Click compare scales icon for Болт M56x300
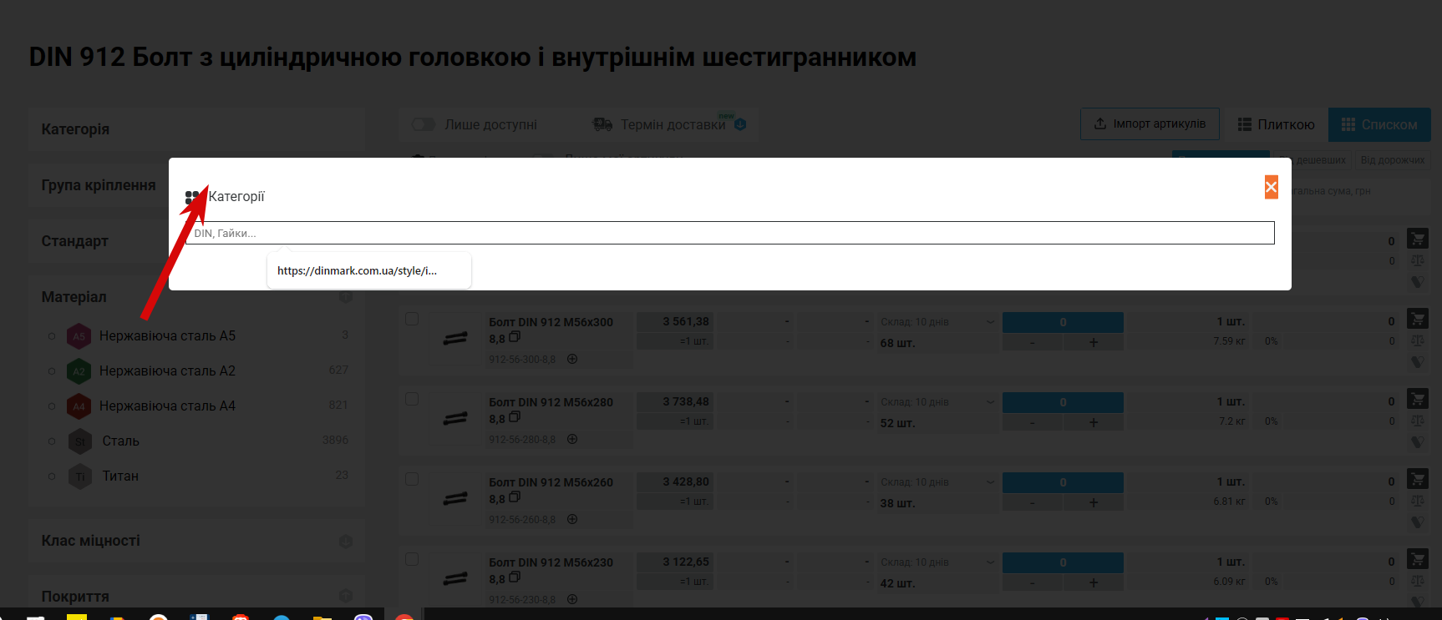This screenshot has height=620, width=1442. (x=1418, y=341)
